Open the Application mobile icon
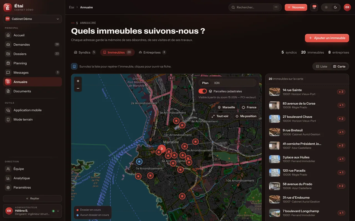This screenshot has height=221, width=355. tap(8, 110)
